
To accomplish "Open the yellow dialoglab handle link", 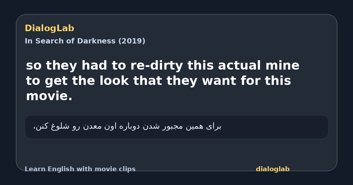I will point(273,169).
